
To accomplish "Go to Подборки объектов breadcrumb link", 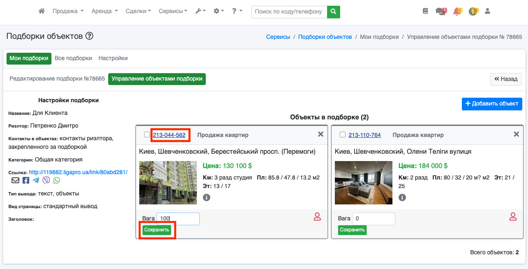I will pos(325,37).
